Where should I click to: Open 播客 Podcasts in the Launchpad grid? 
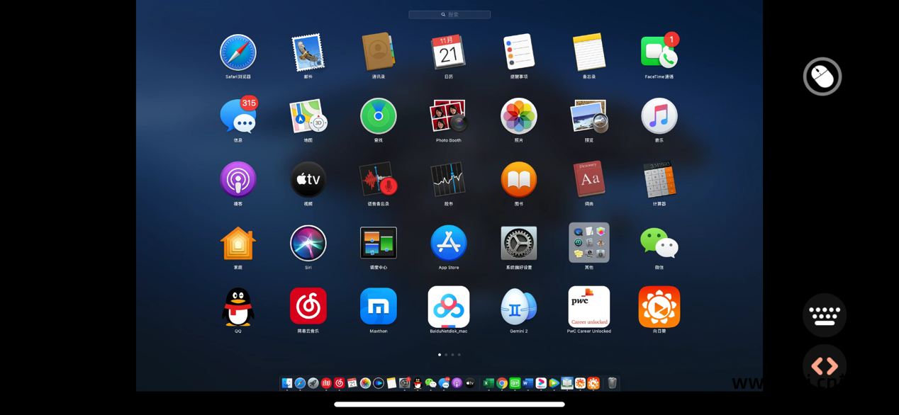click(238, 179)
